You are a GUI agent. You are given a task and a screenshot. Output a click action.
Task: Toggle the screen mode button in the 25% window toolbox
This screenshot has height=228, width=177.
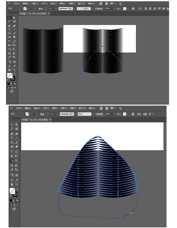click(x=12, y=91)
